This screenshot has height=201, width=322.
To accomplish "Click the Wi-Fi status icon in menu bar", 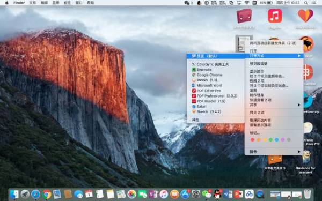I will click(247, 3).
